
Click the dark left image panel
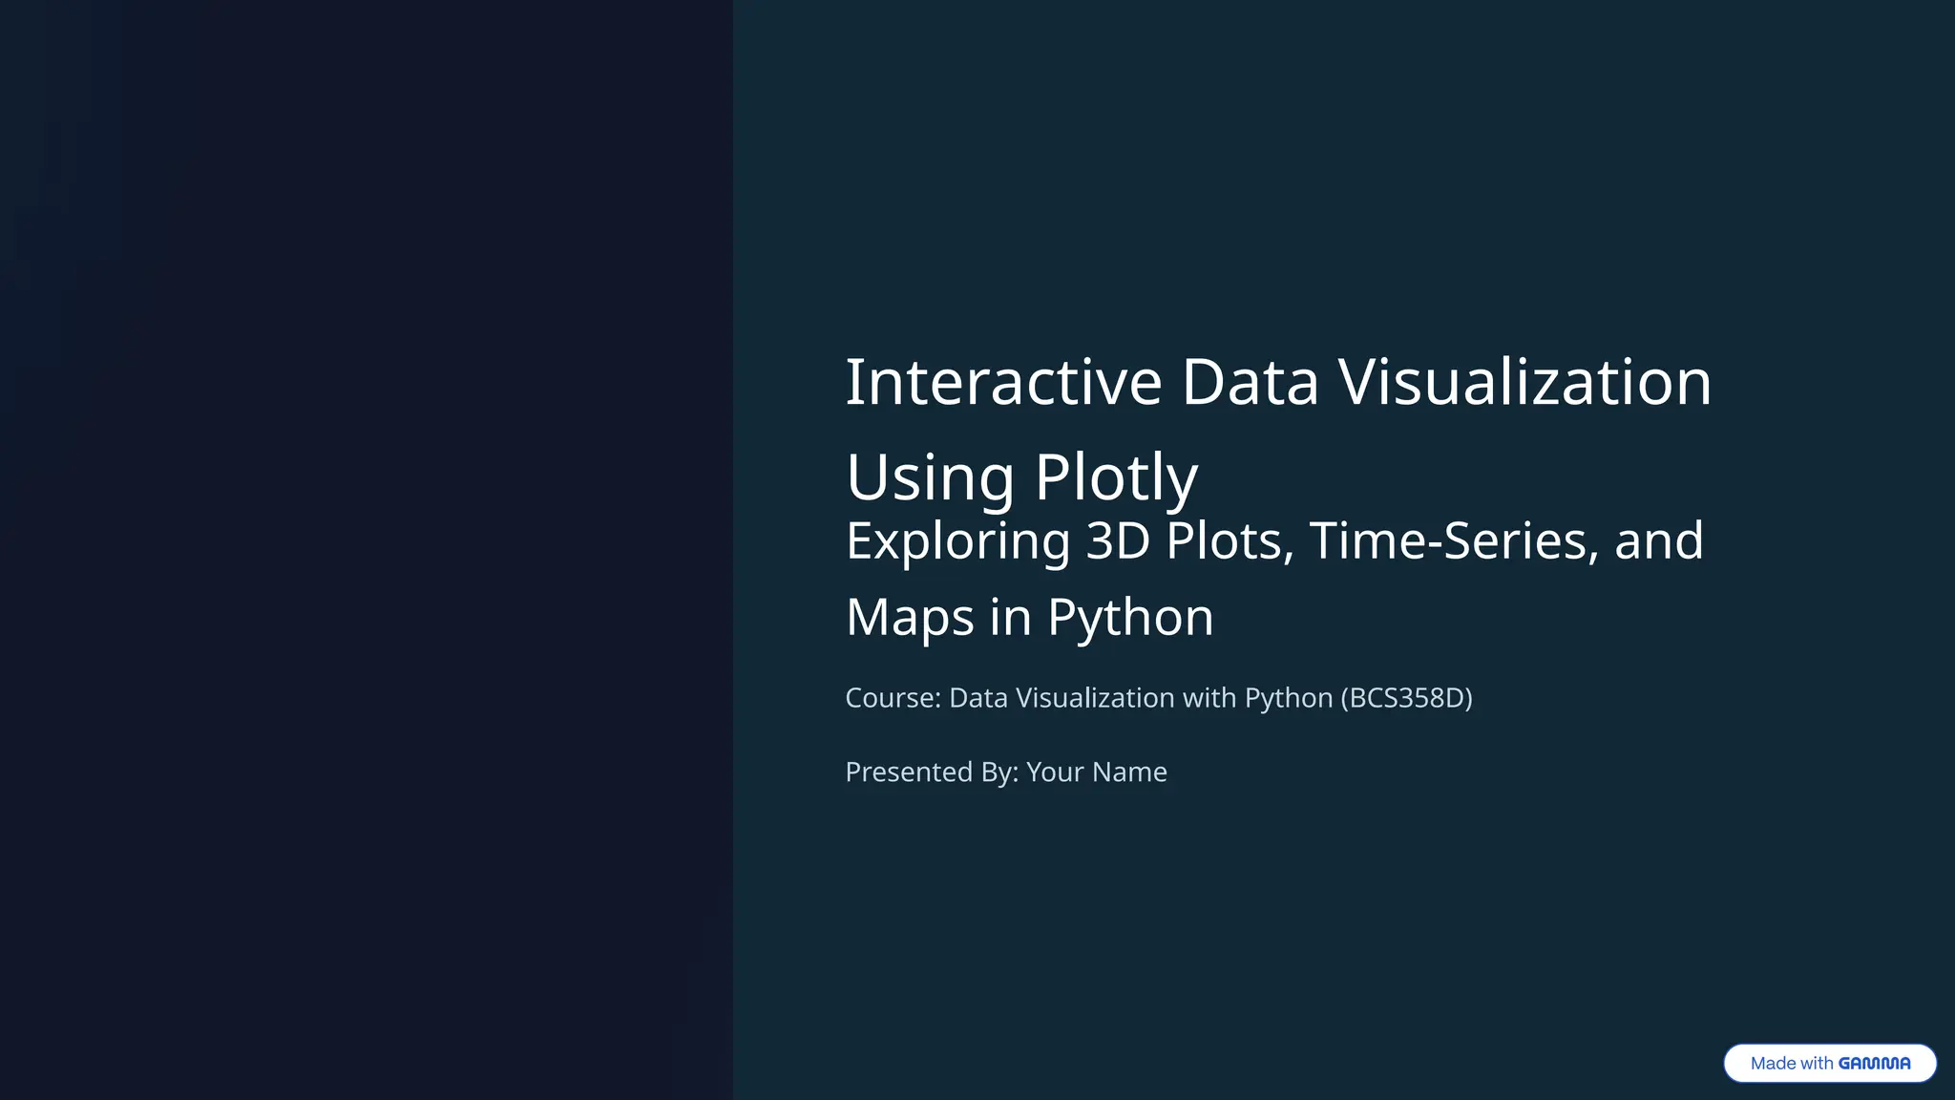tap(367, 550)
